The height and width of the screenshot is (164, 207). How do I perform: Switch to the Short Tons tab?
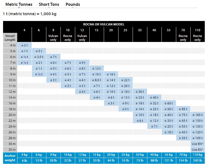click(x=49, y=4)
